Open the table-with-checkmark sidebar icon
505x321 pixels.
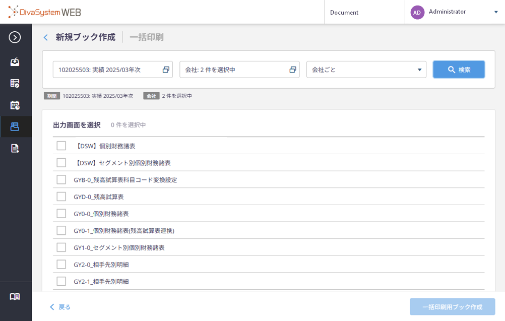15,83
